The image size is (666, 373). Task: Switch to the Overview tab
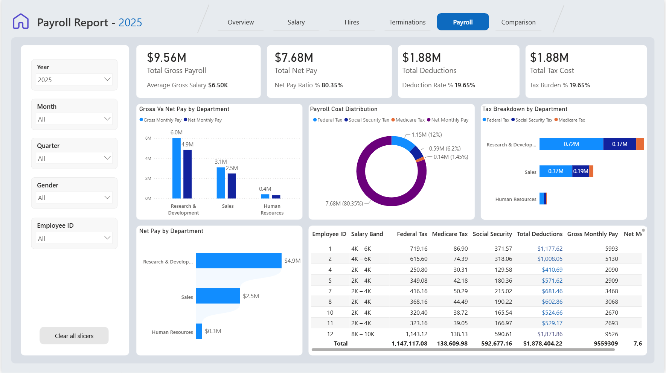(241, 22)
